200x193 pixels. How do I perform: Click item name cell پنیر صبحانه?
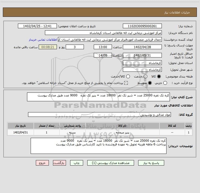coord(122,132)
